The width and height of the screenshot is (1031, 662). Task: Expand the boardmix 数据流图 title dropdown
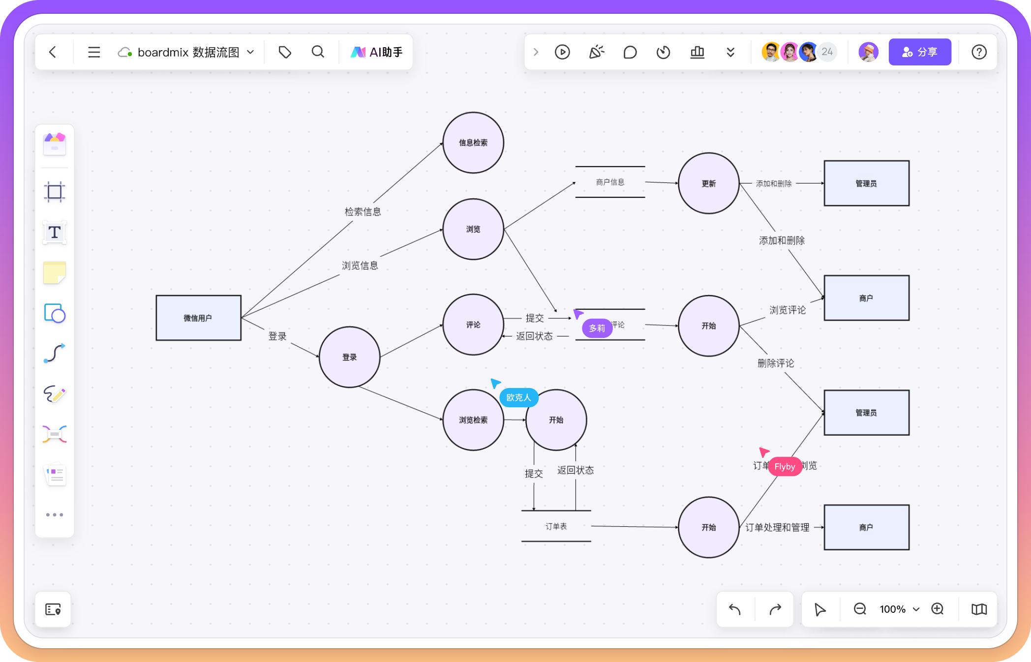point(250,52)
